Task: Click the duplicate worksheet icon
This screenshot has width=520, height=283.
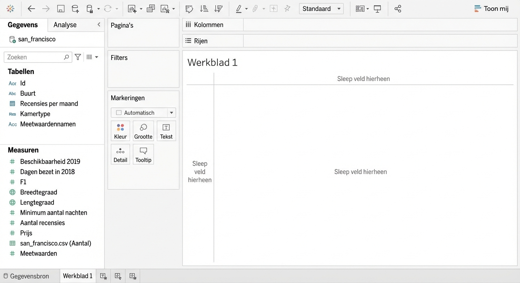Action: click(x=150, y=9)
